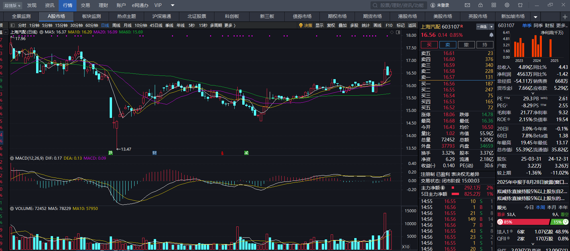The image size is (570, 251).
Task: Expand the main chart indicator dropdown circle
Action: click(41, 32)
